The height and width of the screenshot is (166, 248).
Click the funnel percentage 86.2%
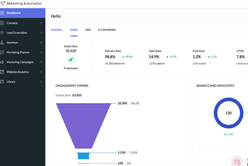[x=135, y=103]
